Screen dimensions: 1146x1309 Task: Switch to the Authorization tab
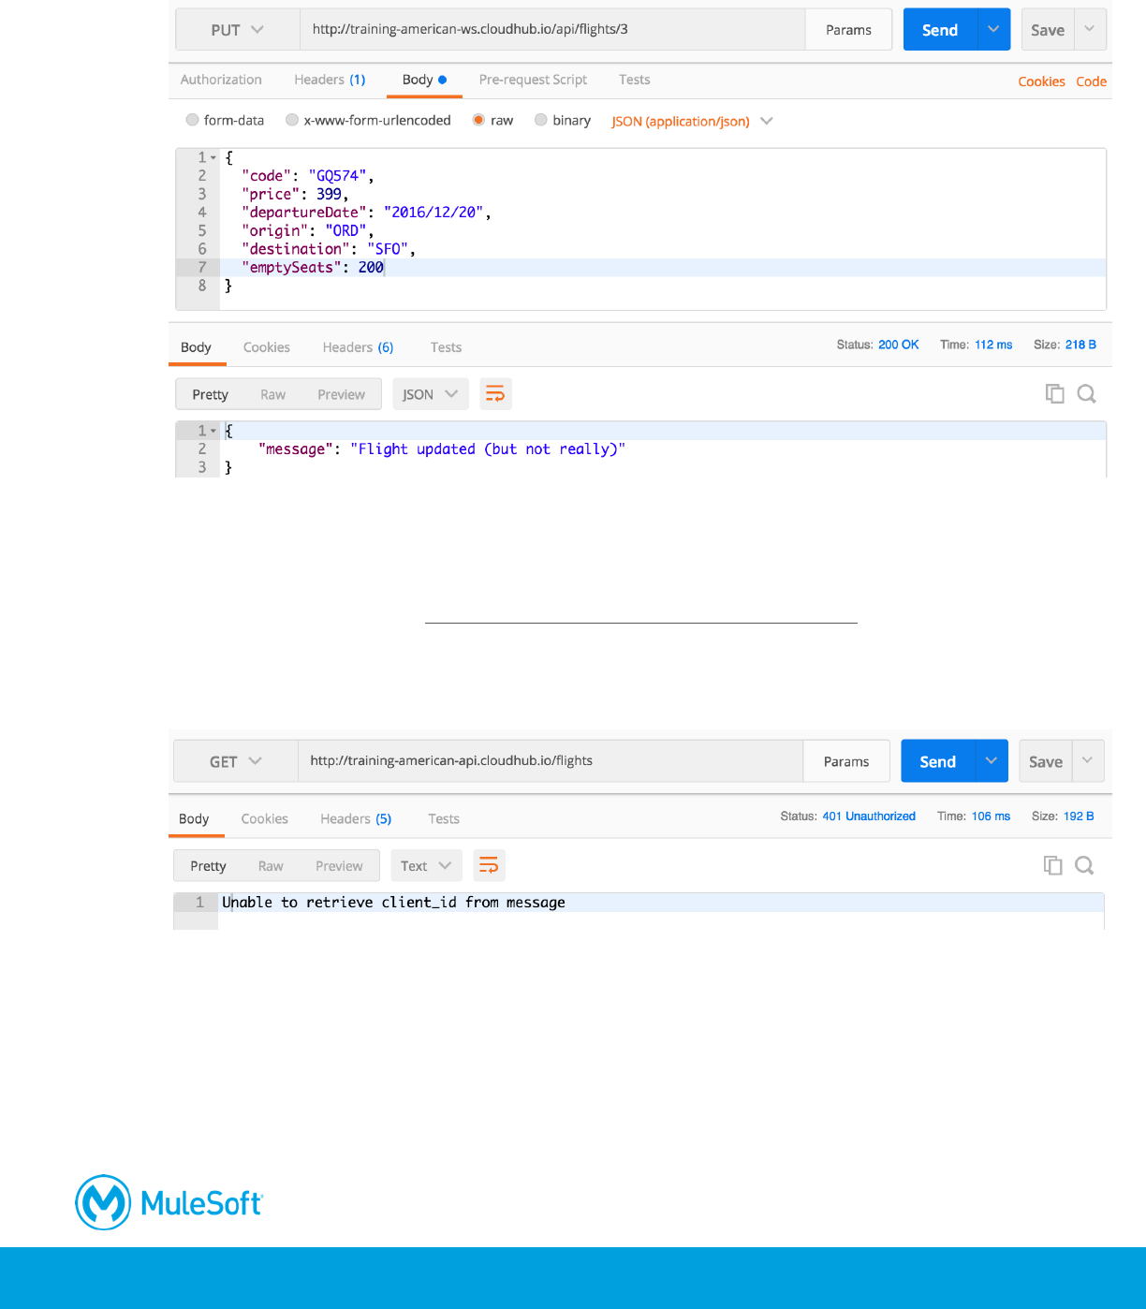click(221, 80)
